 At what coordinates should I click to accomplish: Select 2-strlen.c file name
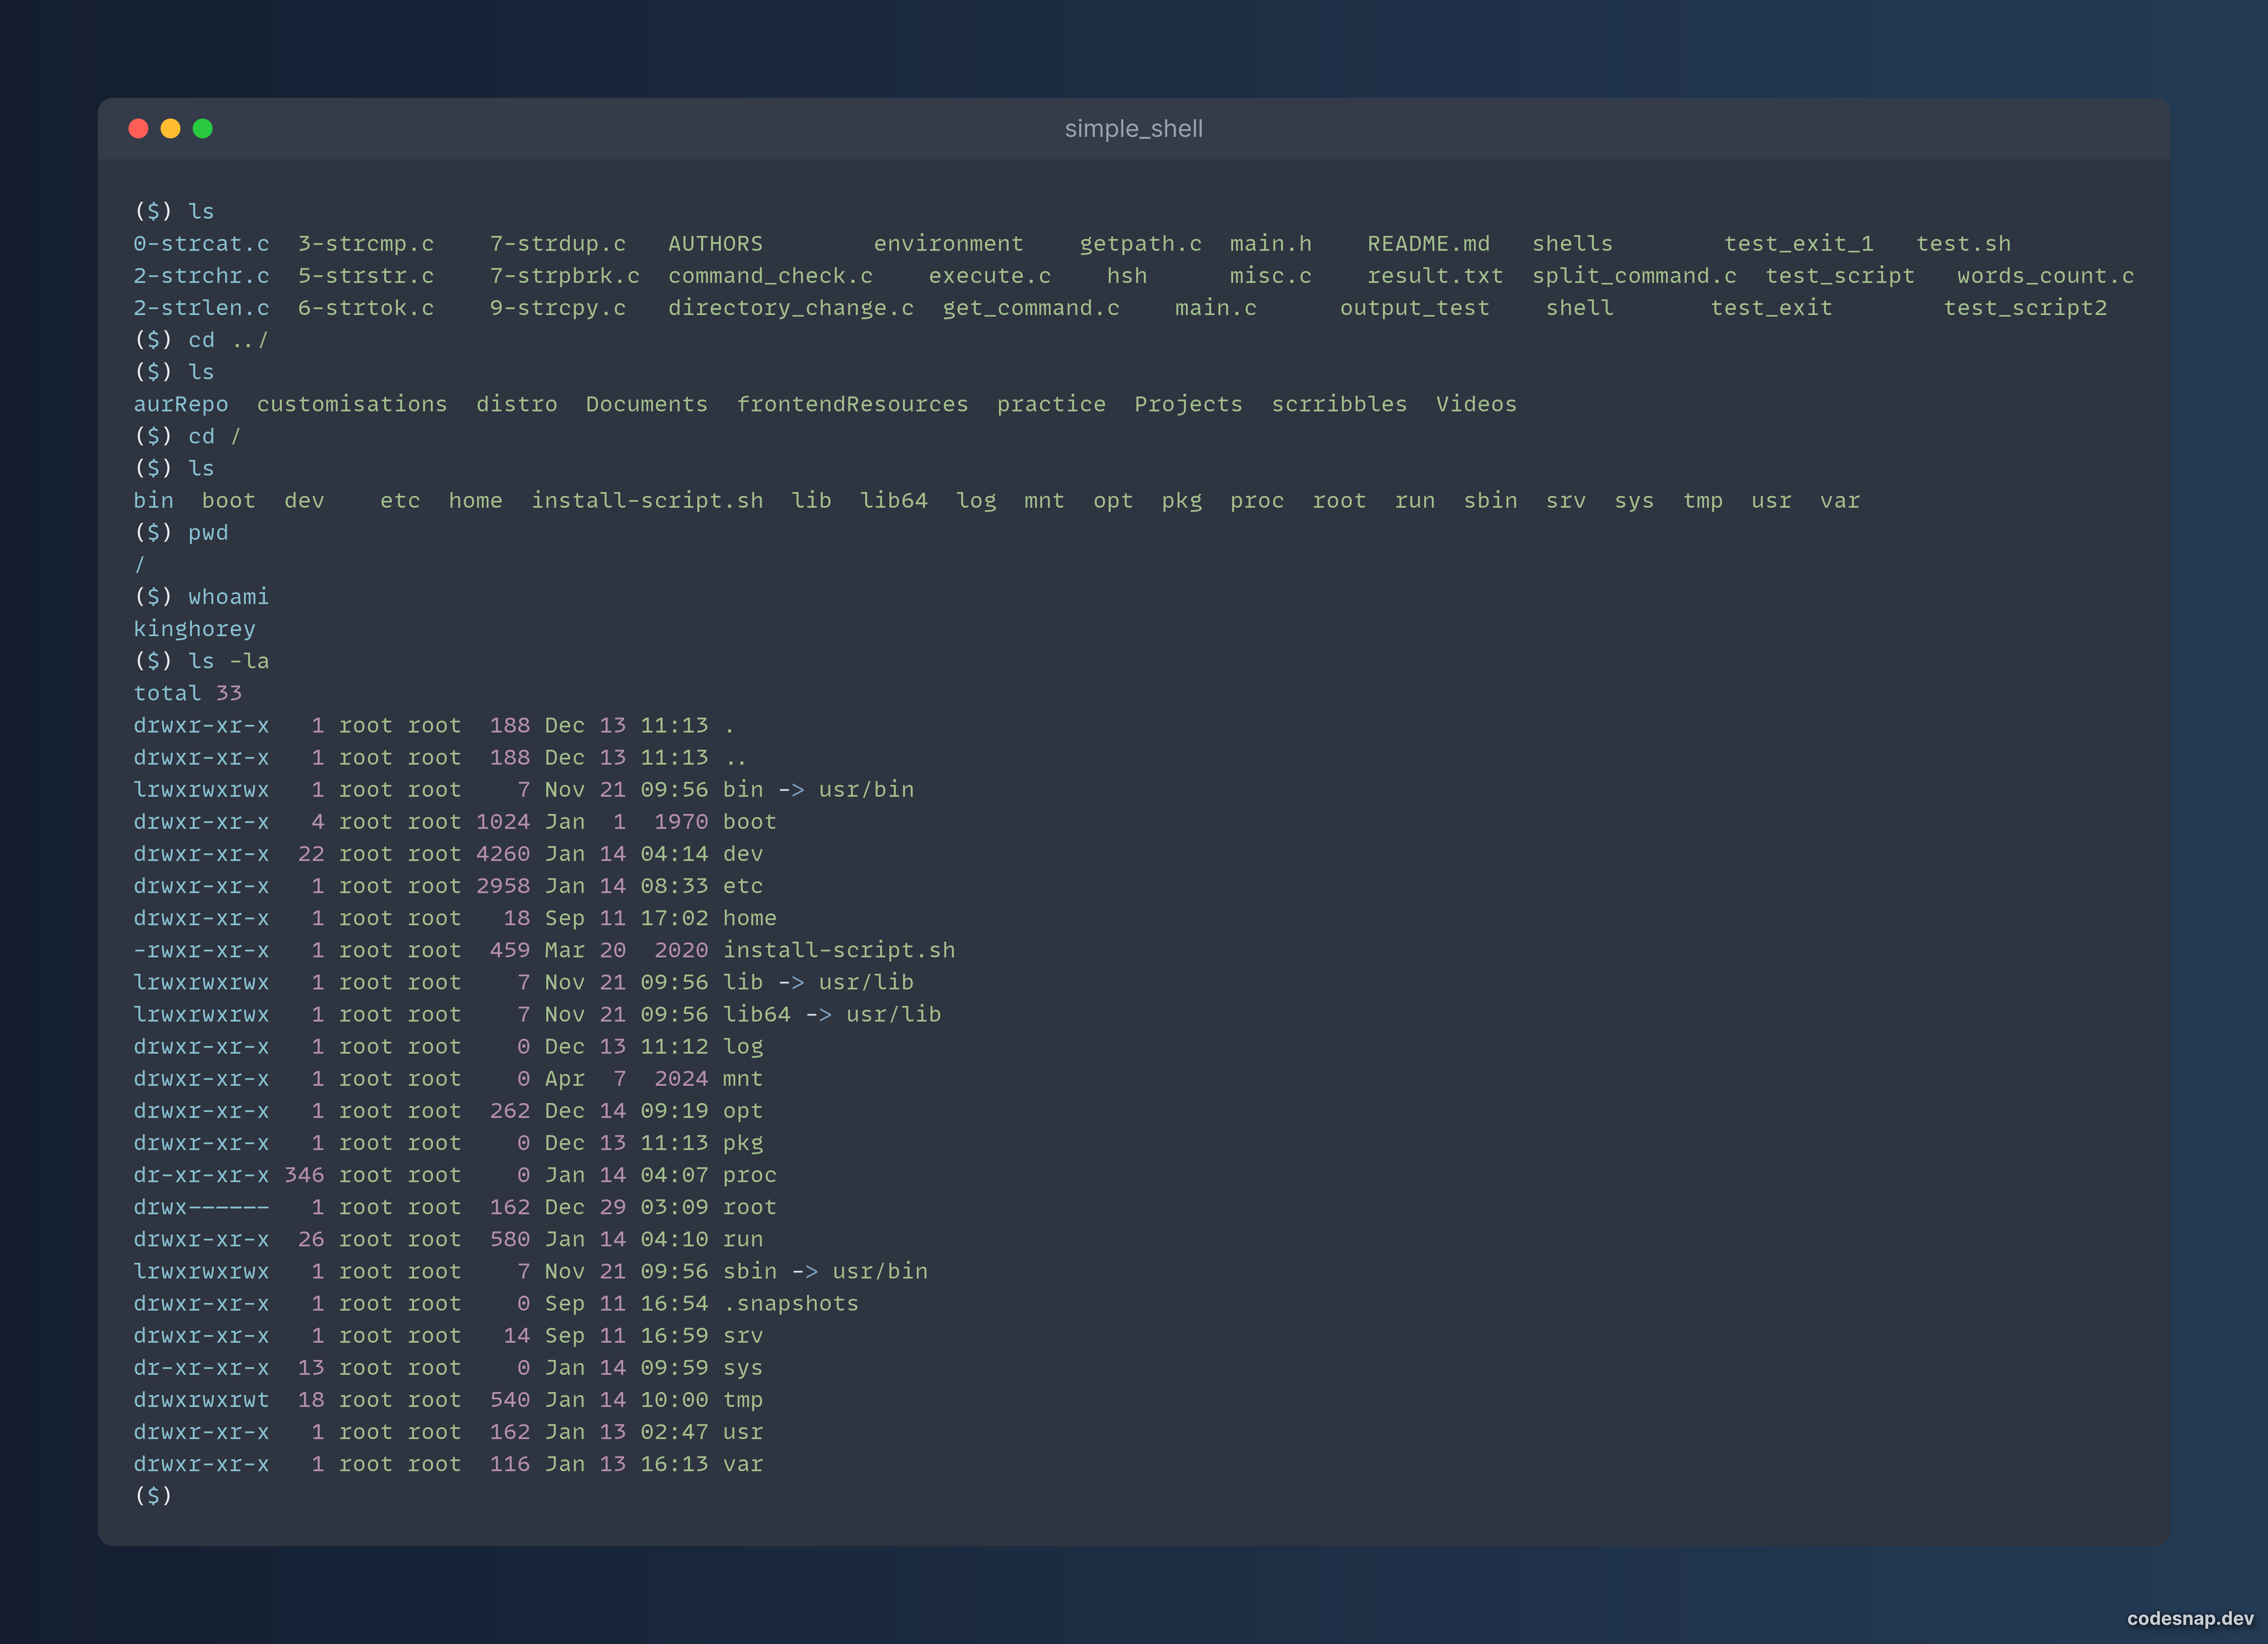(x=201, y=308)
